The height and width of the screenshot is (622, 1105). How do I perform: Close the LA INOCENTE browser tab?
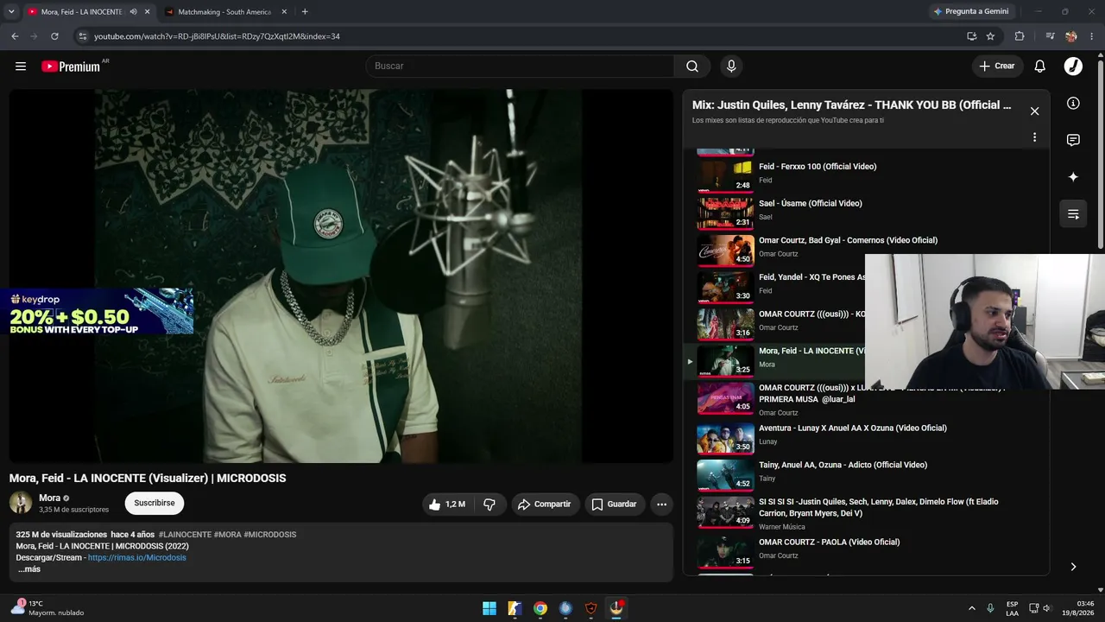pos(147,12)
